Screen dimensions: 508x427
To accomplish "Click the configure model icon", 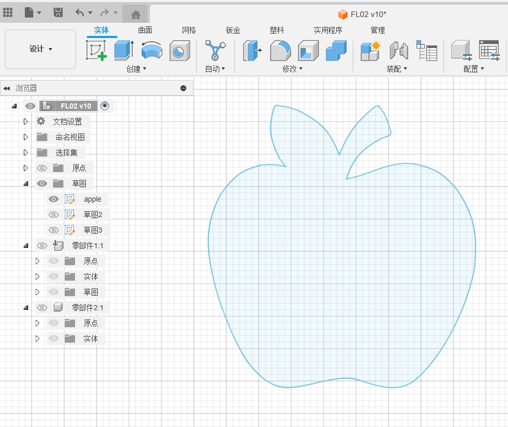I will click(x=461, y=51).
